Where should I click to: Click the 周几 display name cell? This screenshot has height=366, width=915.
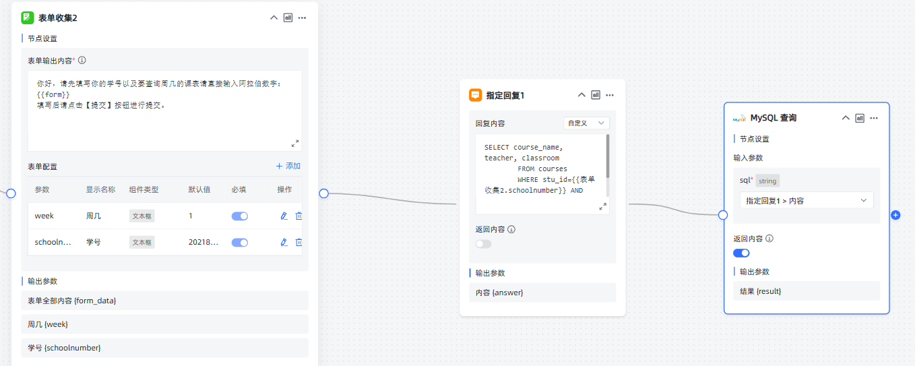coord(93,216)
